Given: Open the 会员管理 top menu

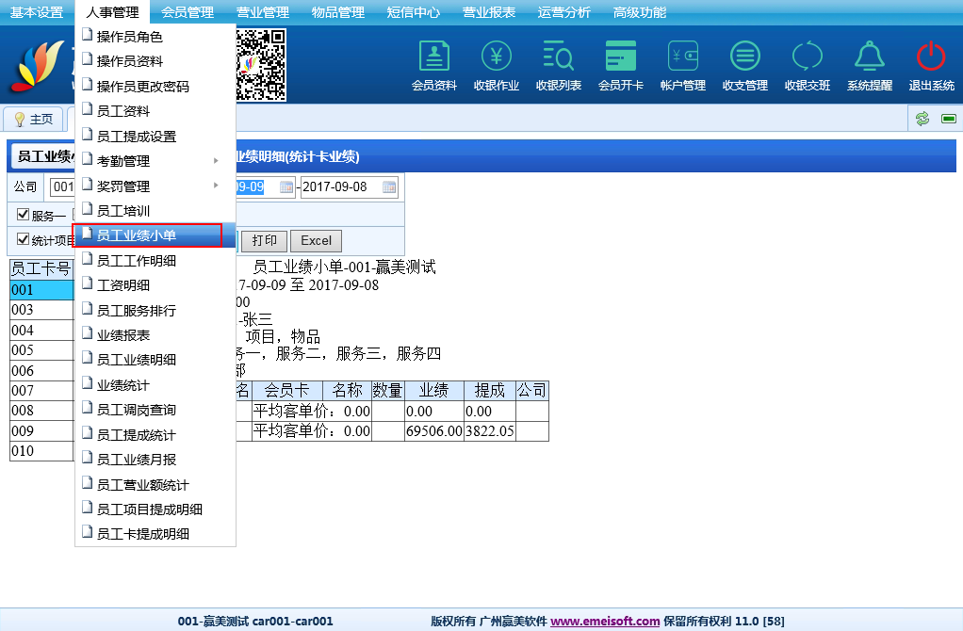Looking at the screenshot, I should pyautogui.click(x=187, y=12).
